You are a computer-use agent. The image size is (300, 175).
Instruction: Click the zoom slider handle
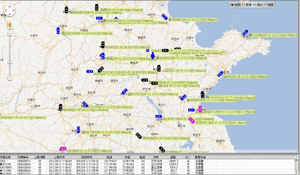point(10,62)
